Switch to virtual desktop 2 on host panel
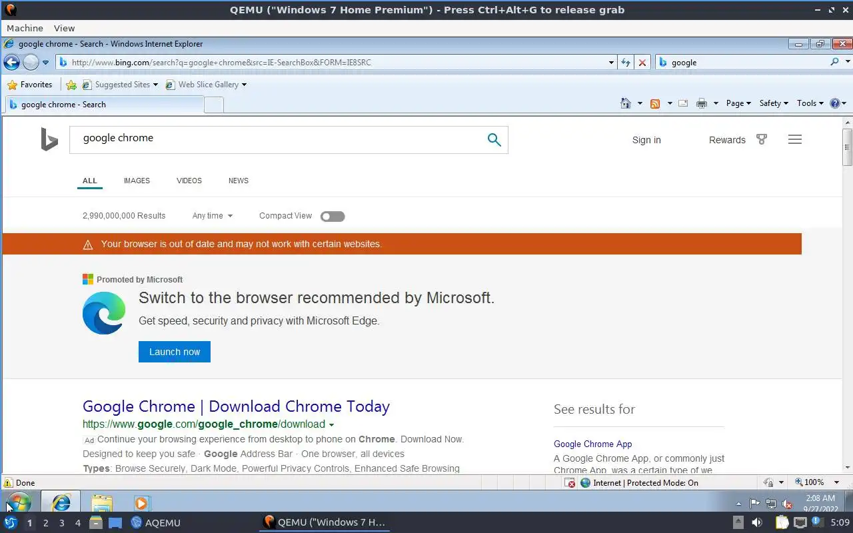The width and height of the screenshot is (853, 533). (x=45, y=523)
